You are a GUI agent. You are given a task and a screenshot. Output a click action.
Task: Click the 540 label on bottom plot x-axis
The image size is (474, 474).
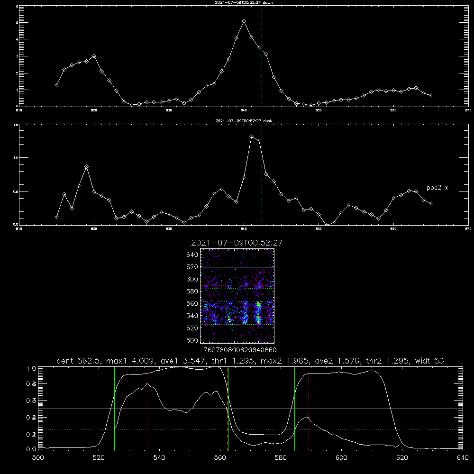tap(159, 458)
